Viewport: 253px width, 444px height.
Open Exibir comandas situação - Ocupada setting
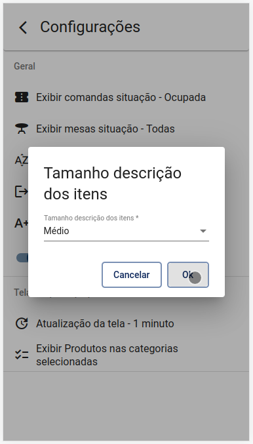[x=121, y=98]
